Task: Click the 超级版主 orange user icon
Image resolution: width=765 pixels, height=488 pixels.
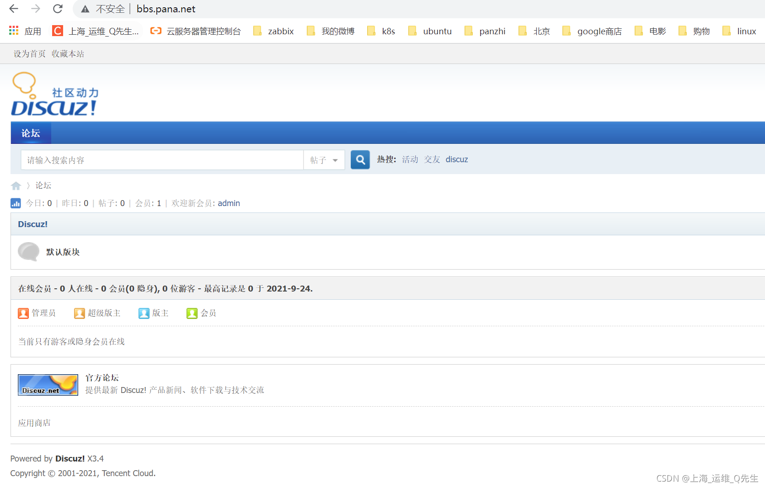Action: coord(80,313)
